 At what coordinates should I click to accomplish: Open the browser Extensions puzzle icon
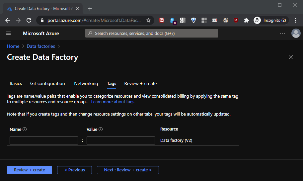246,20
